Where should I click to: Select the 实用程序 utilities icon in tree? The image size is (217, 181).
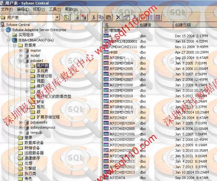(14, 35)
